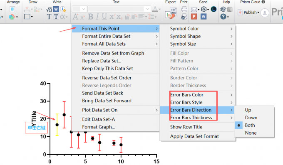Click the Arrange align page icon

pyautogui.click(x=12, y=9)
